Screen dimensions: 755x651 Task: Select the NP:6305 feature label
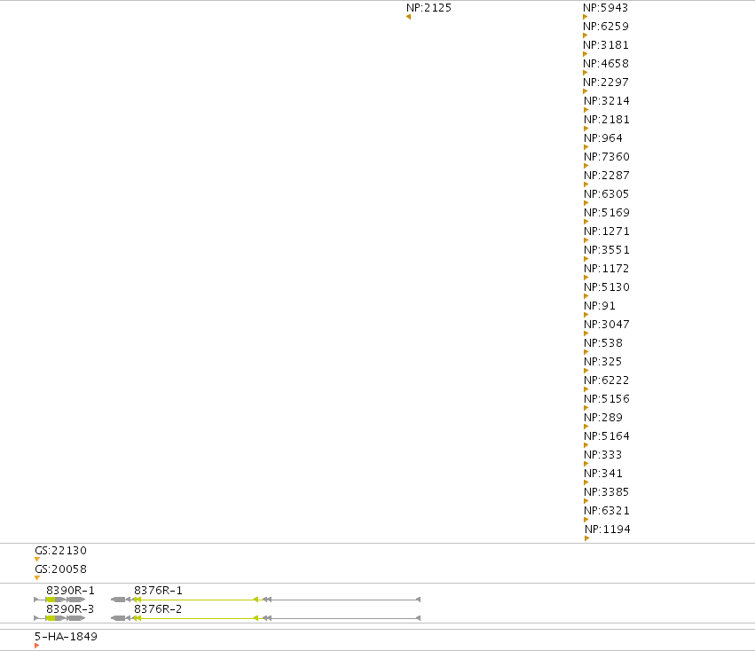point(607,194)
